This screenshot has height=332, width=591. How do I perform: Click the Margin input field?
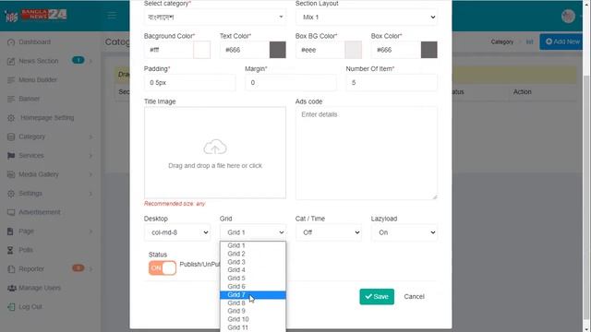coord(291,82)
